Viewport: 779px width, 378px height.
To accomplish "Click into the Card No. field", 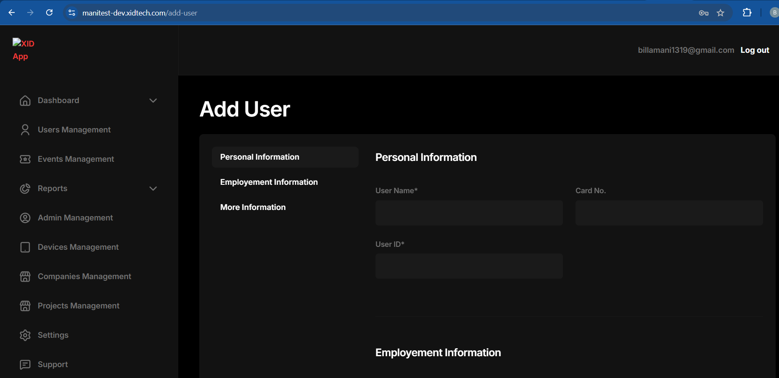I will [x=669, y=213].
